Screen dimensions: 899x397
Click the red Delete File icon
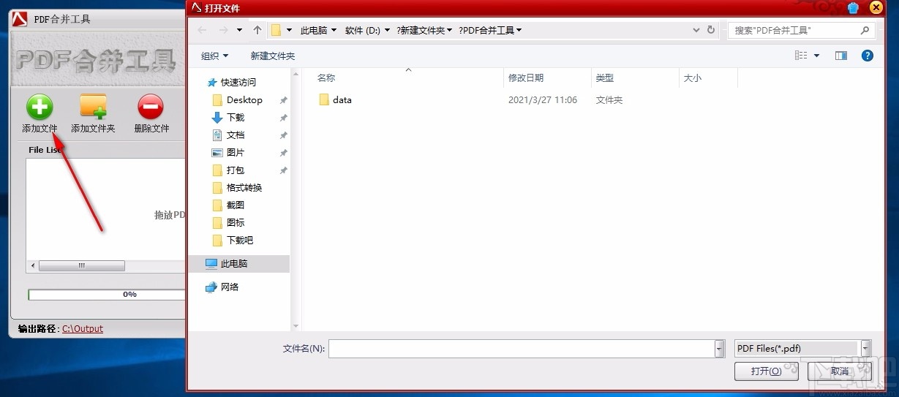151,107
